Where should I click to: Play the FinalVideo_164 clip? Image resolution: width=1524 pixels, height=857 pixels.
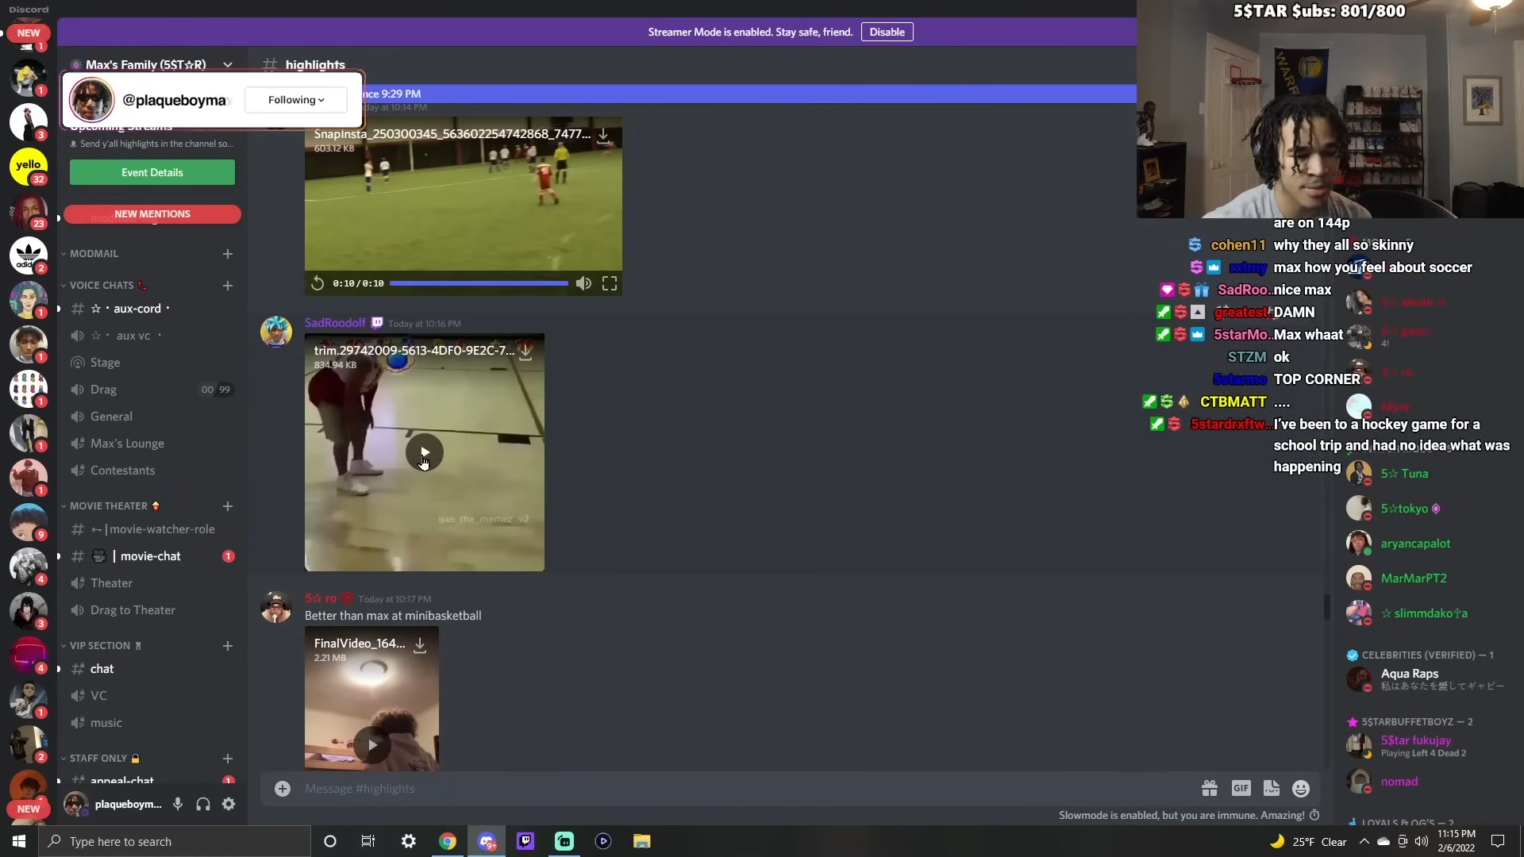pyautogui.click(x=372, y=744)
